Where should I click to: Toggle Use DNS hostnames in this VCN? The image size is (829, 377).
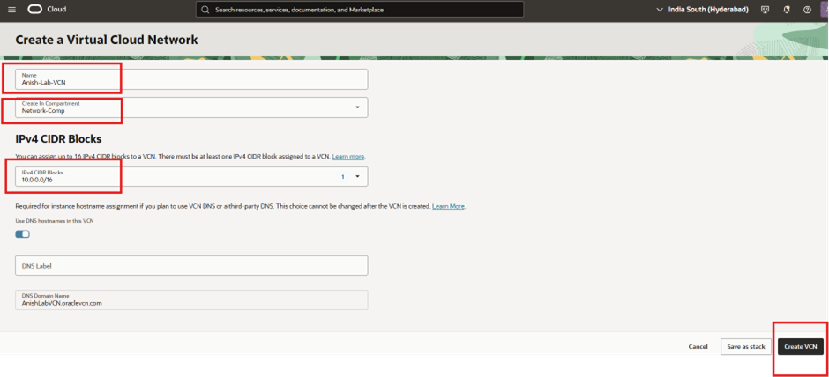click(22, 233)
